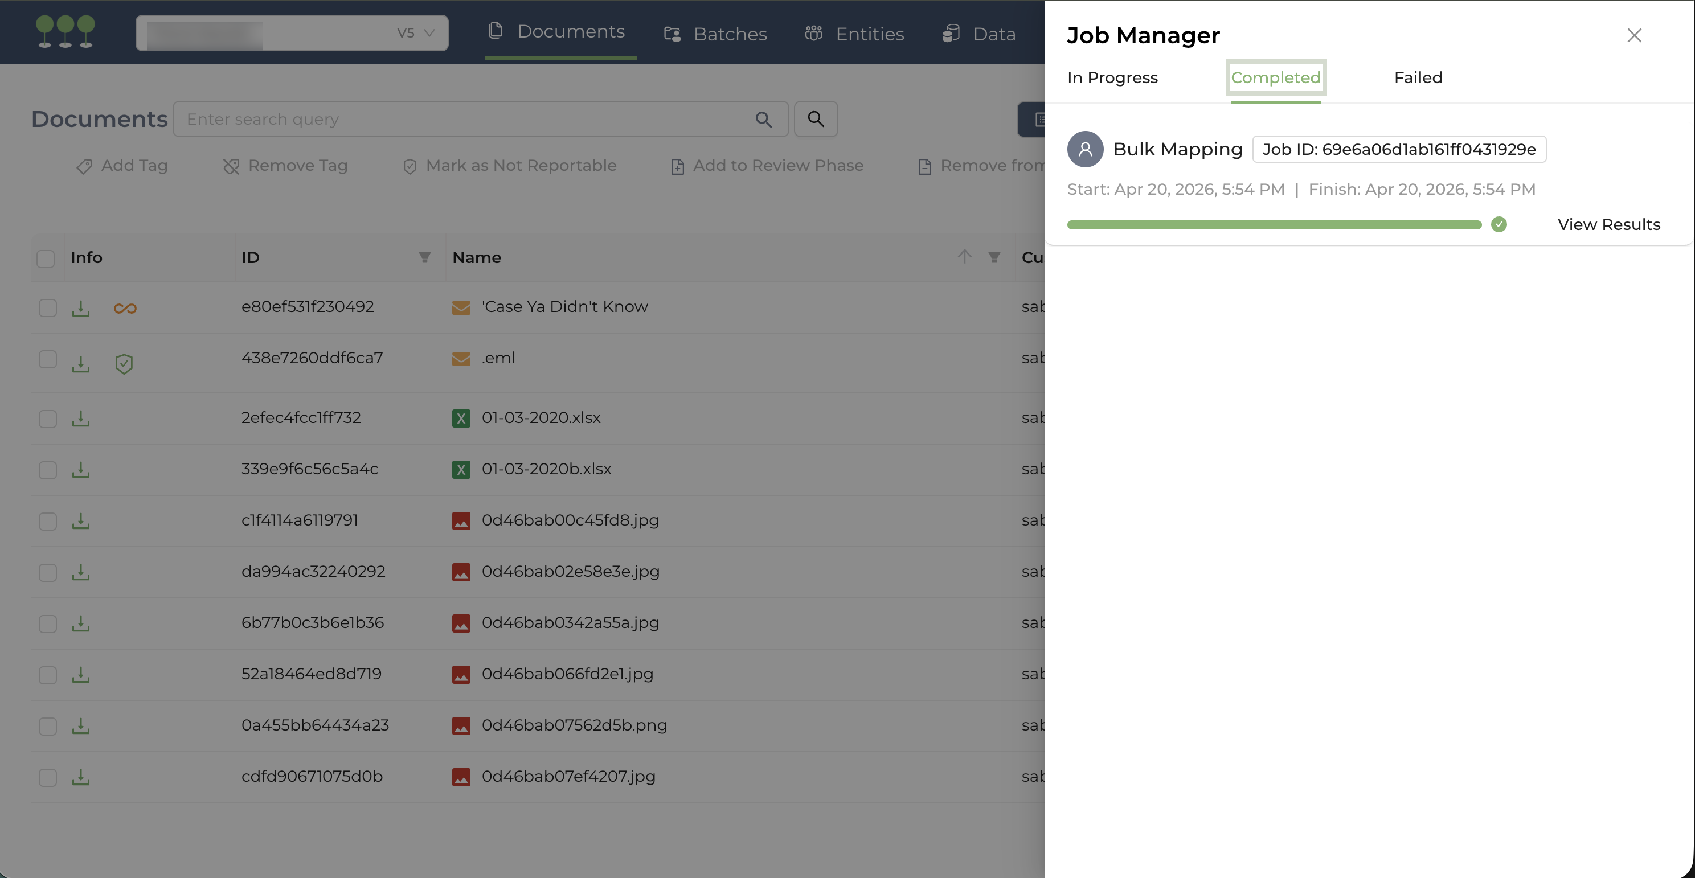Viewport: 1695px width, 878px height.
Task: Open the filter dropdown on the Name column
Action: [x=993, y=257]
